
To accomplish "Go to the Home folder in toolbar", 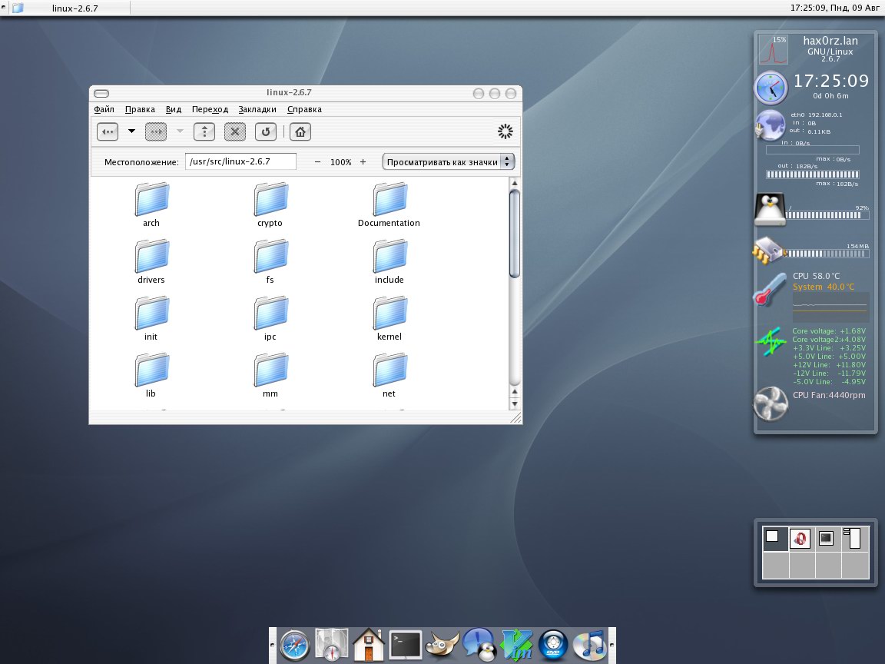I will point(300,131).
